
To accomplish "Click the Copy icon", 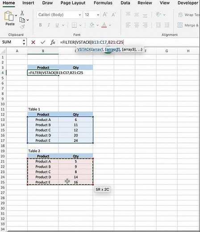I will 22,20.
